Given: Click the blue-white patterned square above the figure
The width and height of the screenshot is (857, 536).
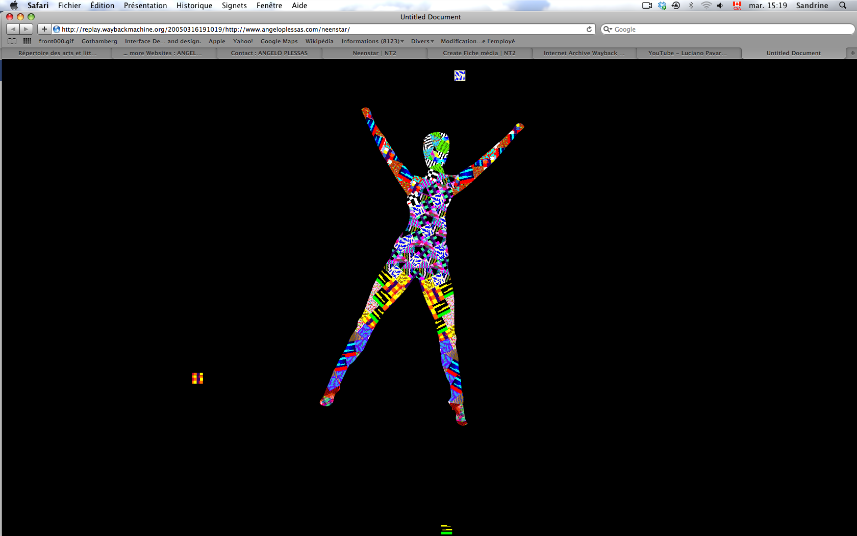Looking at the screenshot, I should (460, 76).
